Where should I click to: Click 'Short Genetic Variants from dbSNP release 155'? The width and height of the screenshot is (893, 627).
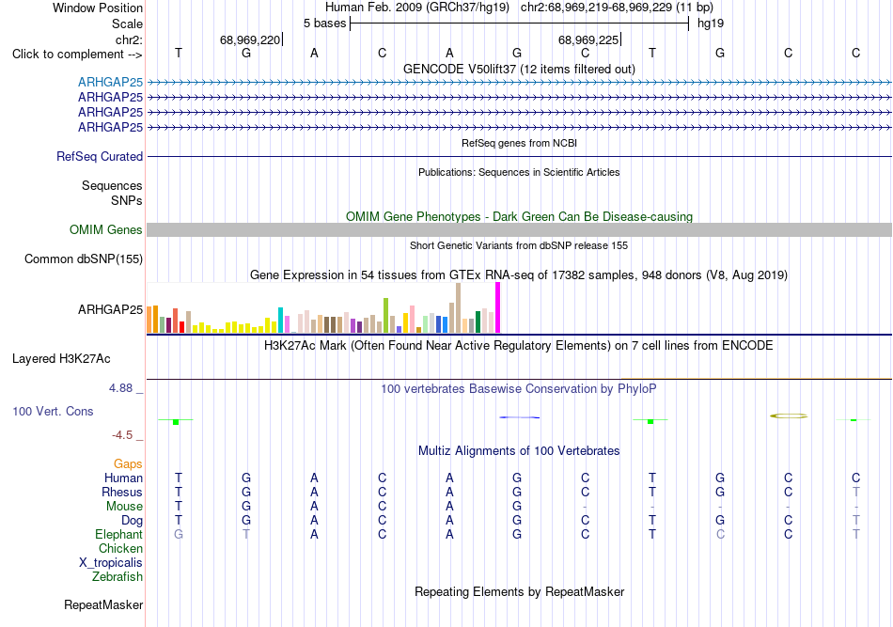click(519, 245)
